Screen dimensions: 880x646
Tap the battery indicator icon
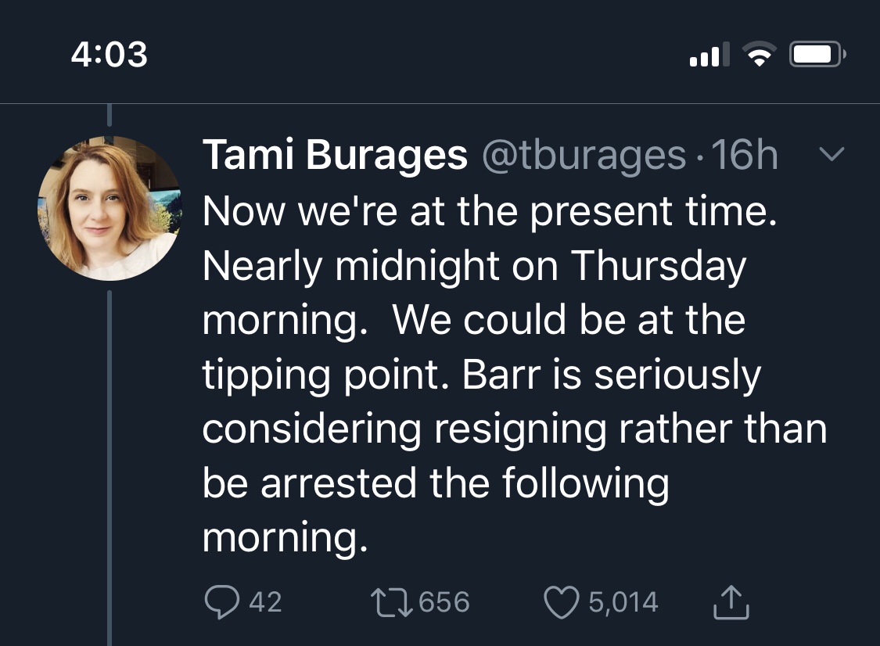pos(817,54)
